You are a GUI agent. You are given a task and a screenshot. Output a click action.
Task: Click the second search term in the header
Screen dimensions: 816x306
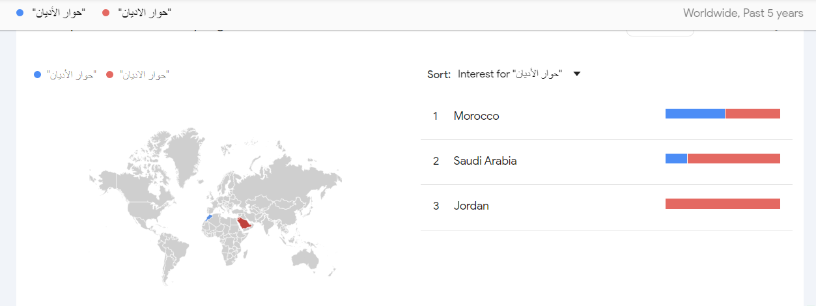[x=145, y=13]
